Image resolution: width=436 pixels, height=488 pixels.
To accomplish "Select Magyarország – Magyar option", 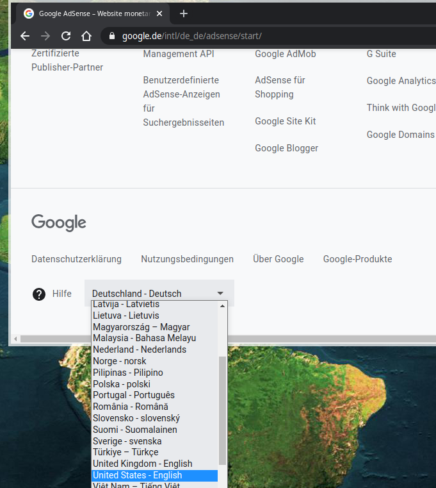I will (x=155, y=327).
